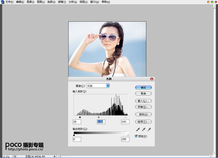Screen dimensions: 218x158
Task: Click the midtone input field showing 1.28
Action: point(101,122)
